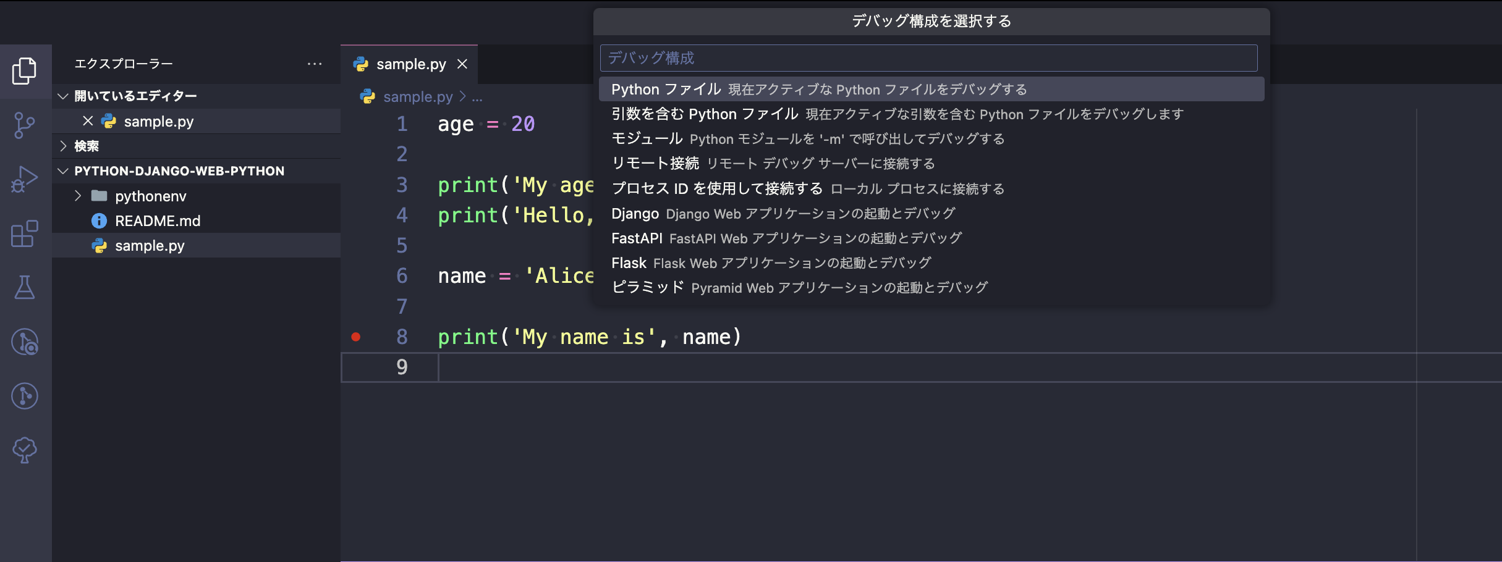Collapse the 開いているエディター section
This screenshot has width=1502, height=562.
pos(62,96)
